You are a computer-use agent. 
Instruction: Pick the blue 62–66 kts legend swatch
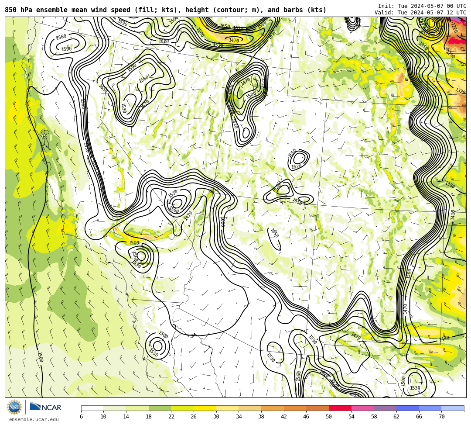click(408, 408)
